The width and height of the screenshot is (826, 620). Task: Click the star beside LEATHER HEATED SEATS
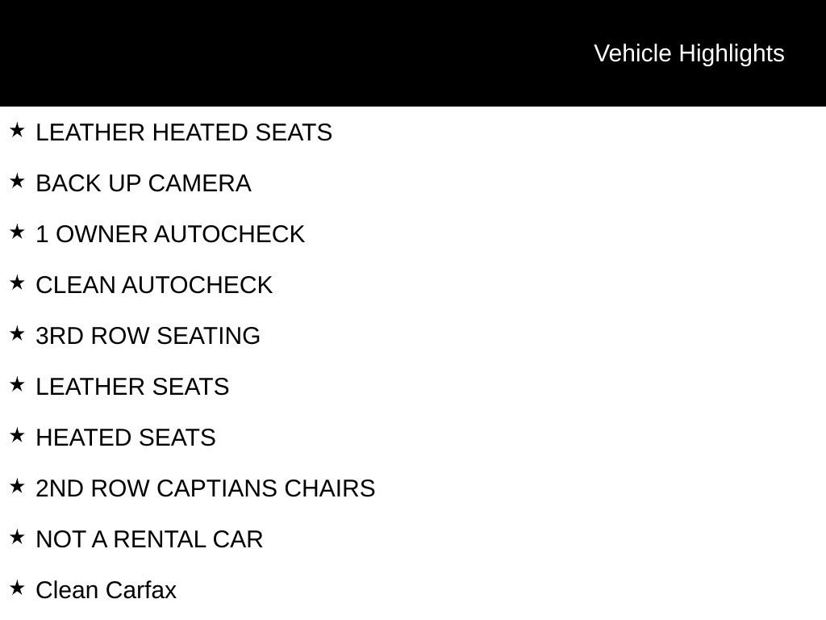point(18,130)
